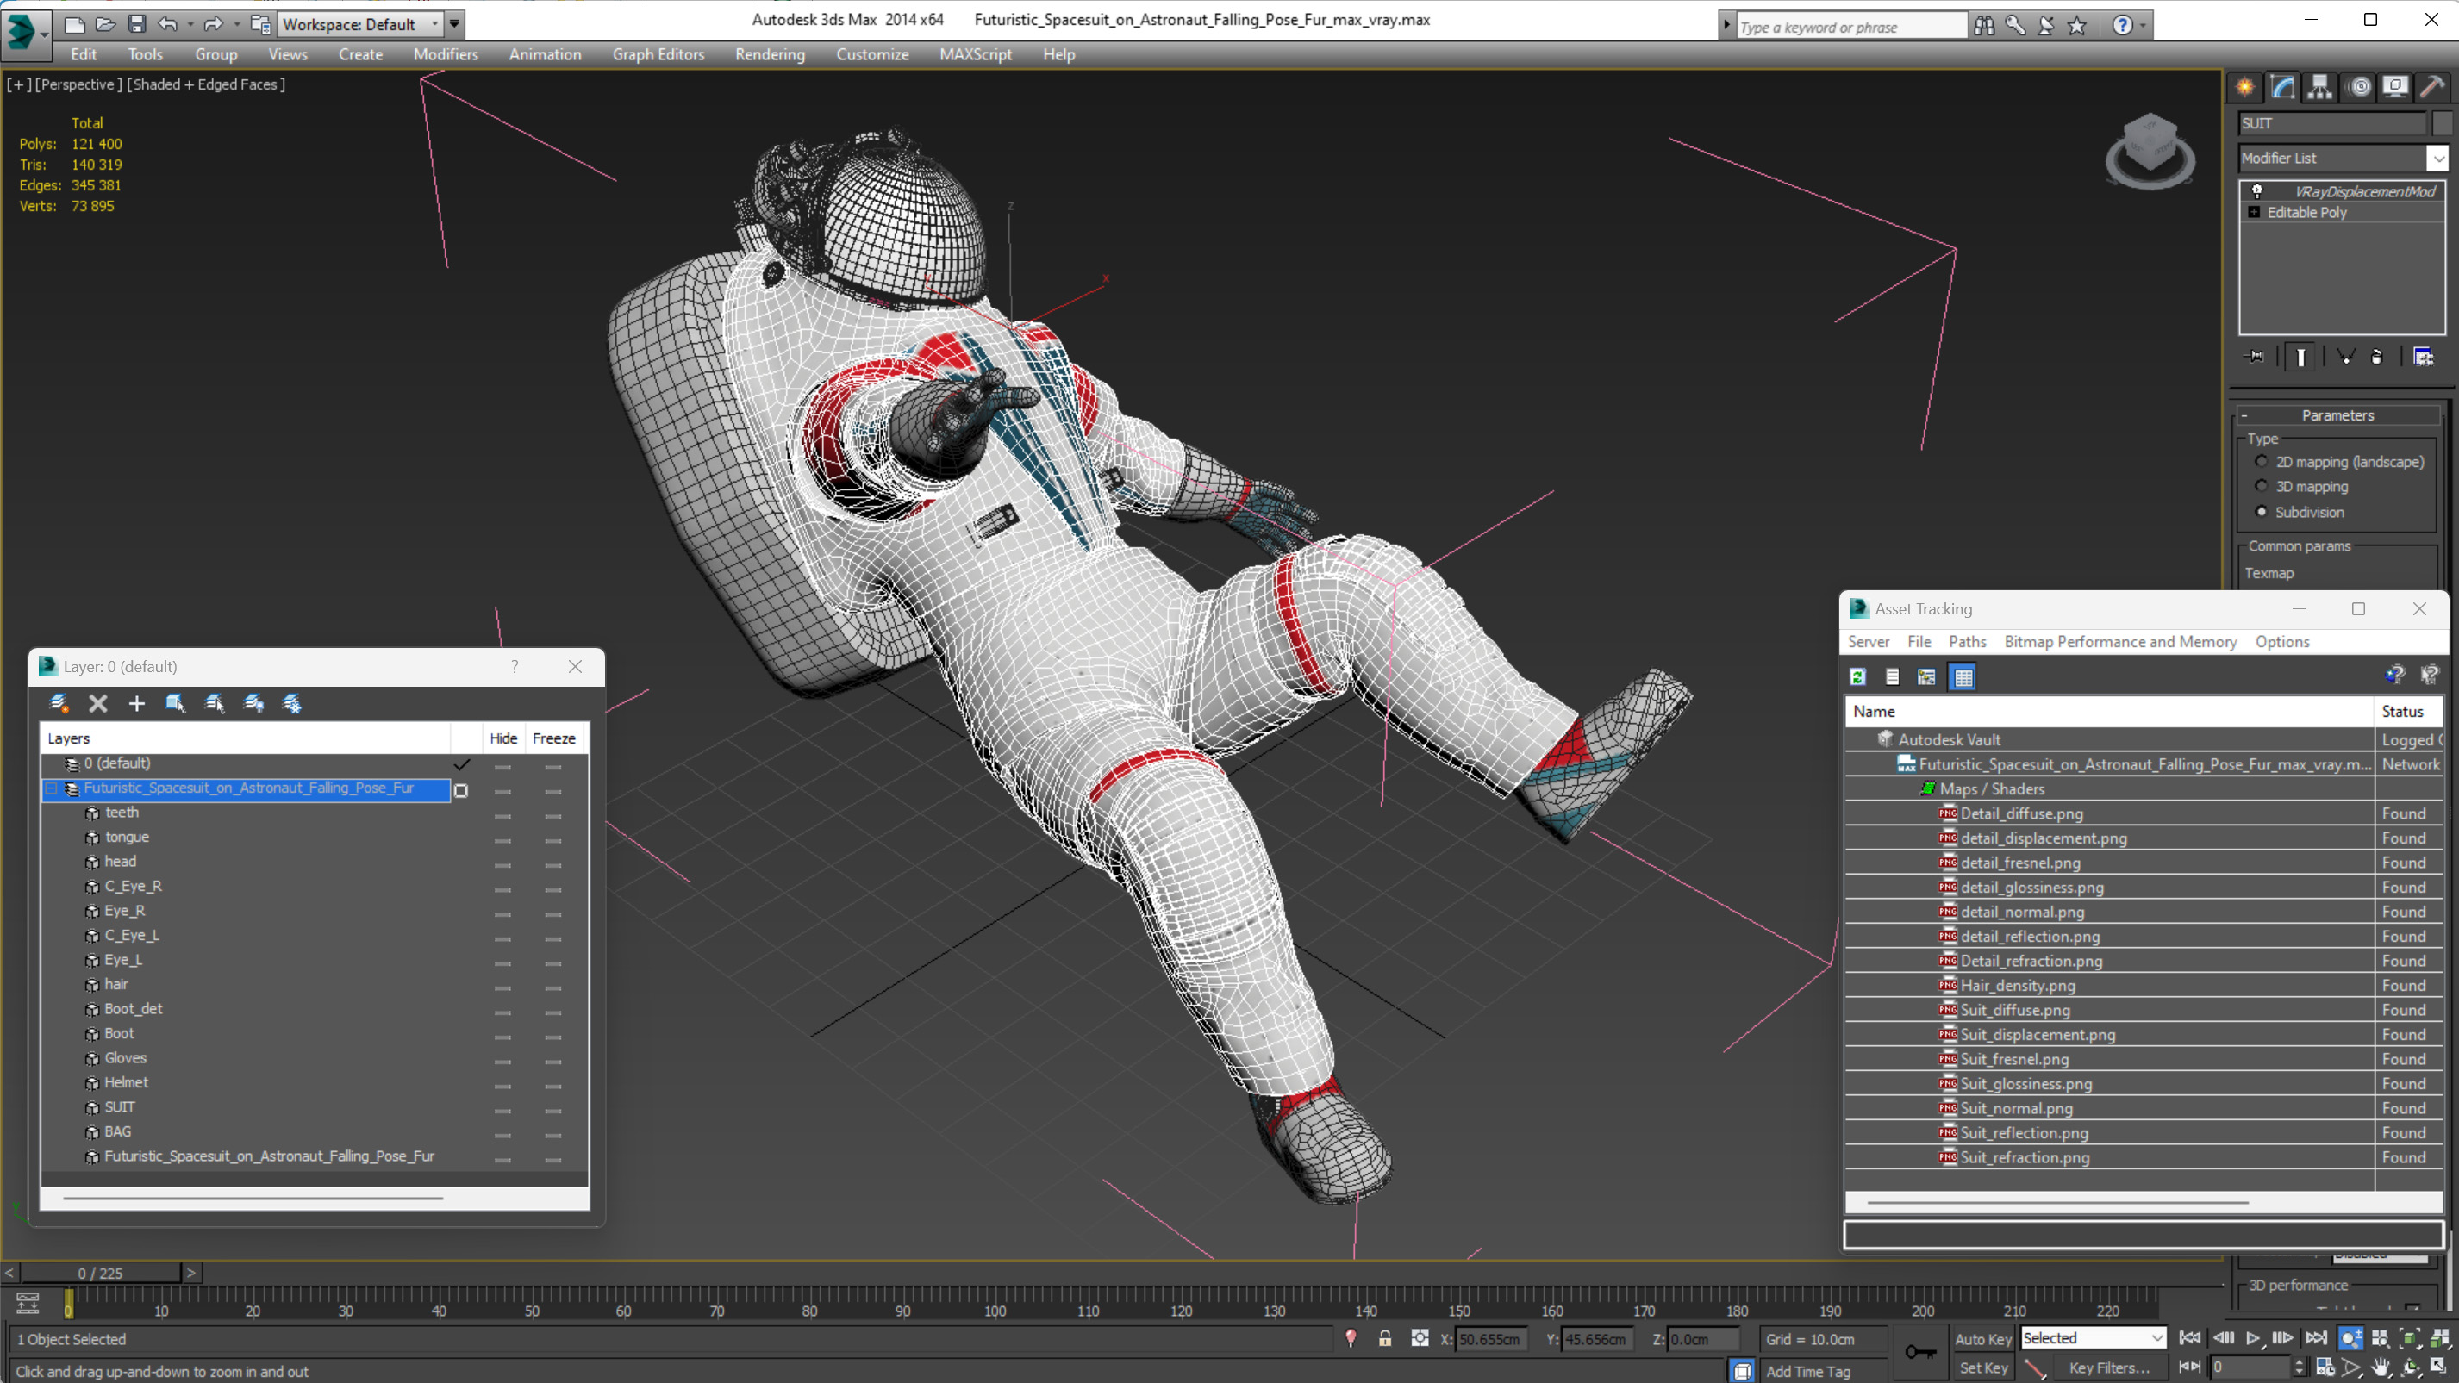Click the search keyword or phrase field
The width and height of the screenshot is (2459, 1383).
click(1851, 27)
